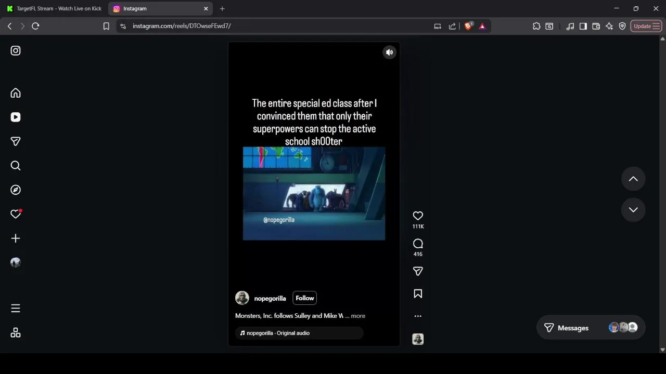Screen dimensions: 666x374
Task: Go to previous reel up arrow
Action: click(633, 179)
